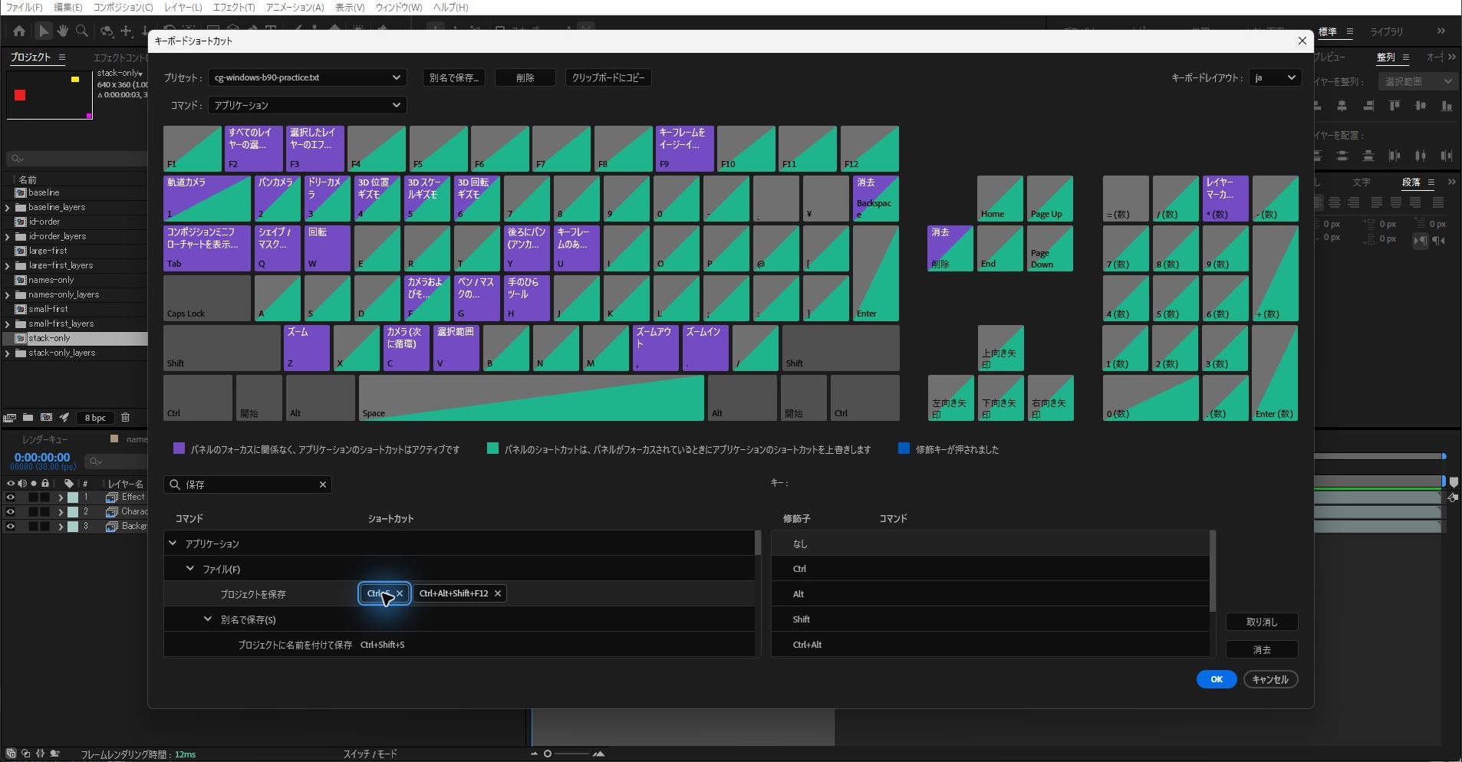
Task: Clear the search field with its X
Action: click(x=323, y=484)
